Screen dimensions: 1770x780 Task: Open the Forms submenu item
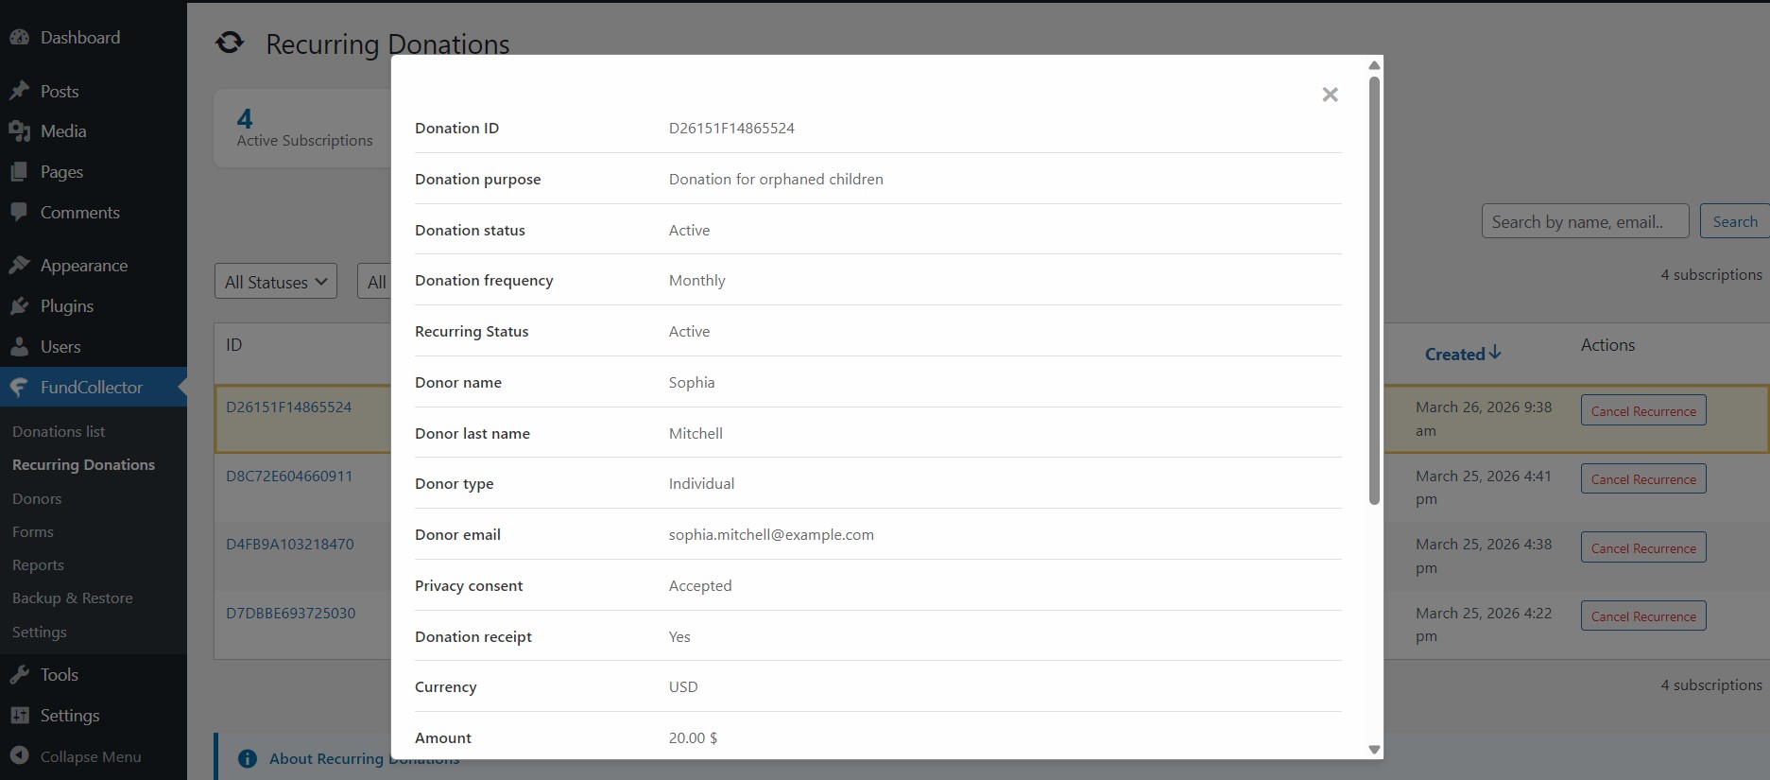coord(33,532)
